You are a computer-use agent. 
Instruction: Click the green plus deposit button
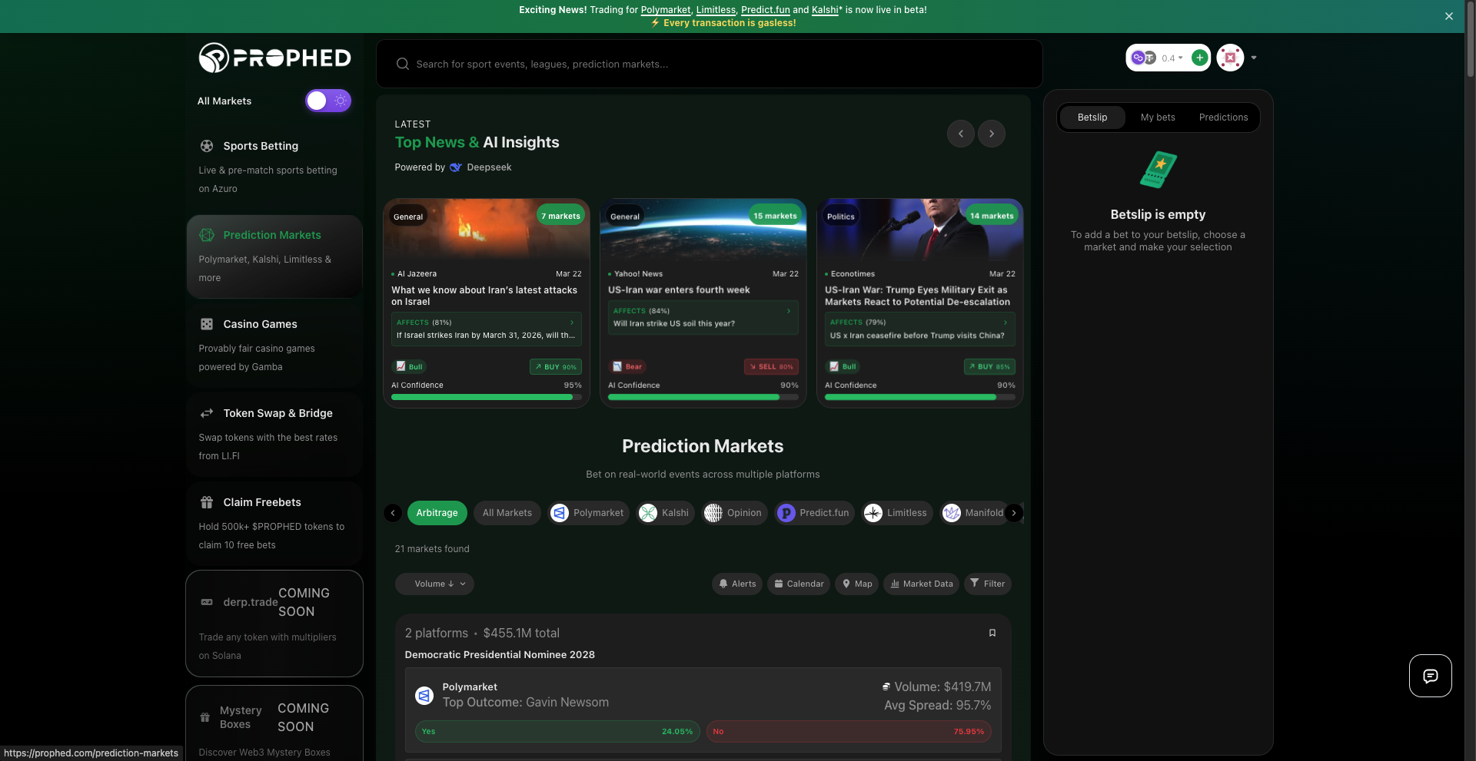[x=1200, y=58]
